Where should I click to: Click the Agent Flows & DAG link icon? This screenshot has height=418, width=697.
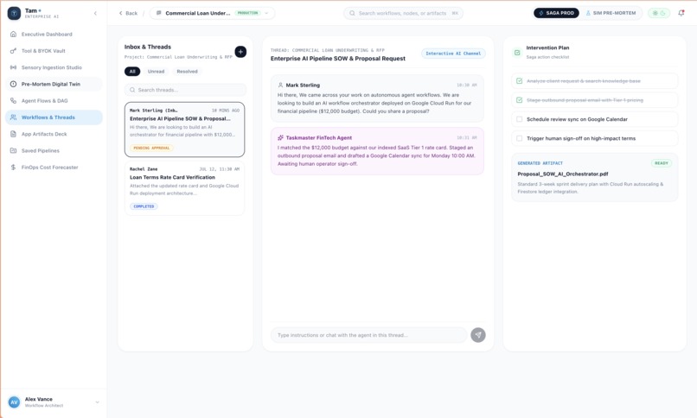tap(13, 101)
